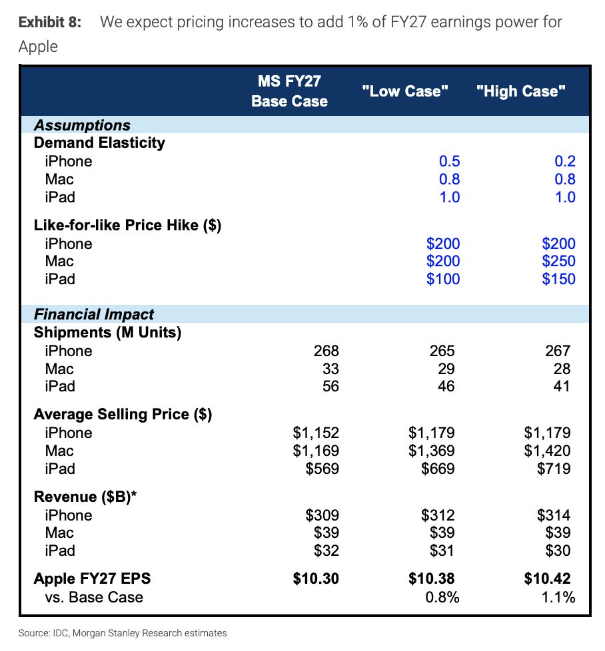Select Low Case iPhone elasticity 0.5
Image resolution: width=605 pixels, height=651 pixels.
pos(450,161)
